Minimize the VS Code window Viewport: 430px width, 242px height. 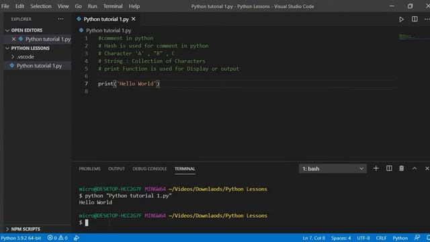(x=392, y=6)
